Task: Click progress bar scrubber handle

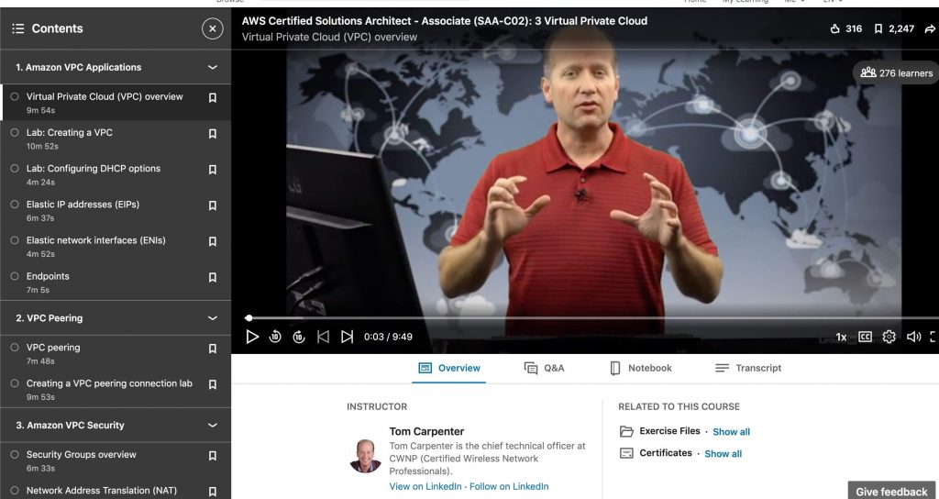Action: 249,318
